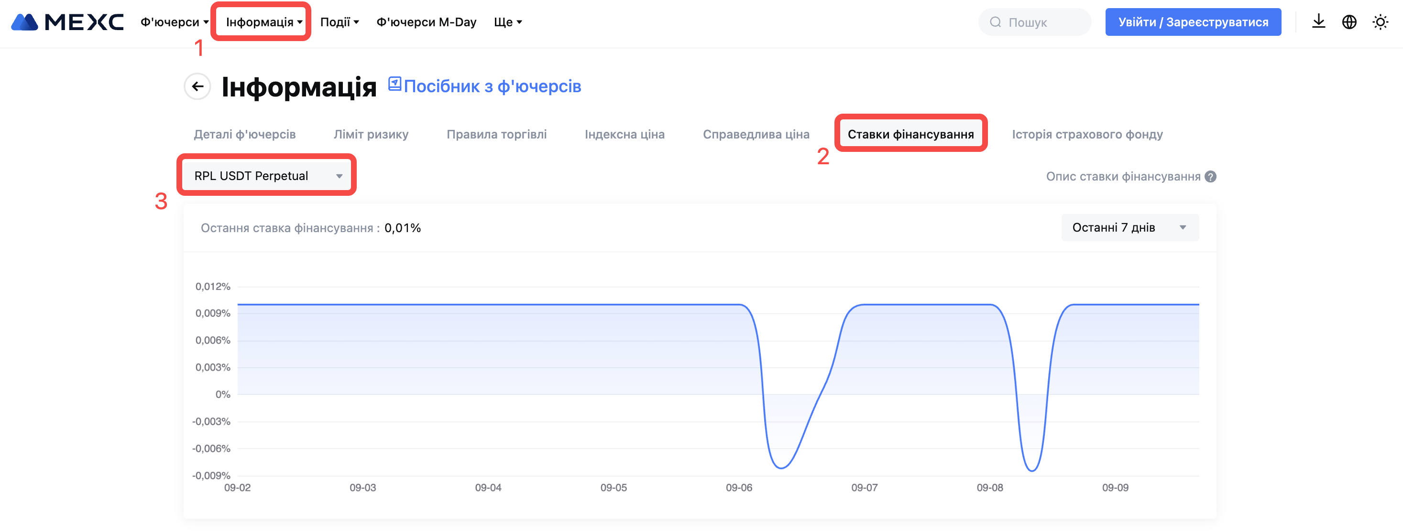Switch to the Ліміт ризику tab
This screenshot has height=532, width=1403.
(371, 134)
